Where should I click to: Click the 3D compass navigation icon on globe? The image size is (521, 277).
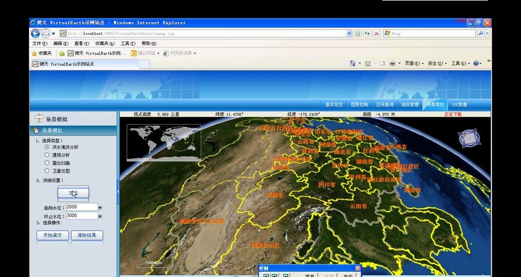[x=469, y=138]
